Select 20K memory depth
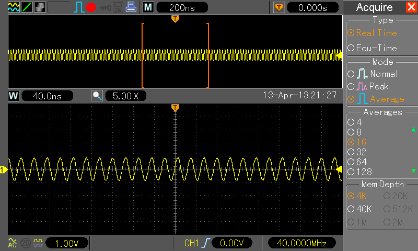Viewport: 418px width, 251px height. point(396,196)
